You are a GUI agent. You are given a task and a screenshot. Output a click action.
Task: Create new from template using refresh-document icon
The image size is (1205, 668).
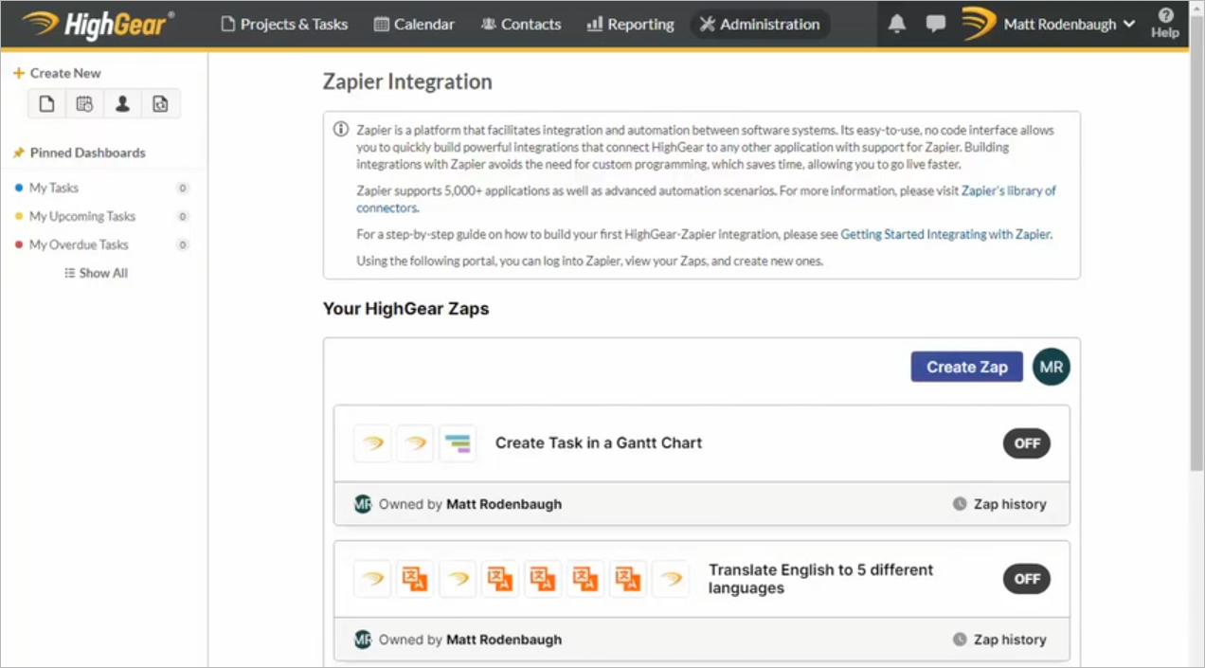[160, 104]
